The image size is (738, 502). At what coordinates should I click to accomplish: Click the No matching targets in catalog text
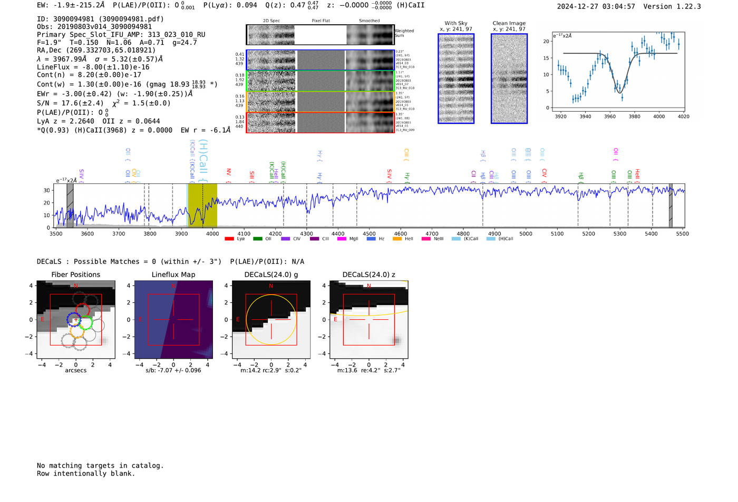click(100, 466)
